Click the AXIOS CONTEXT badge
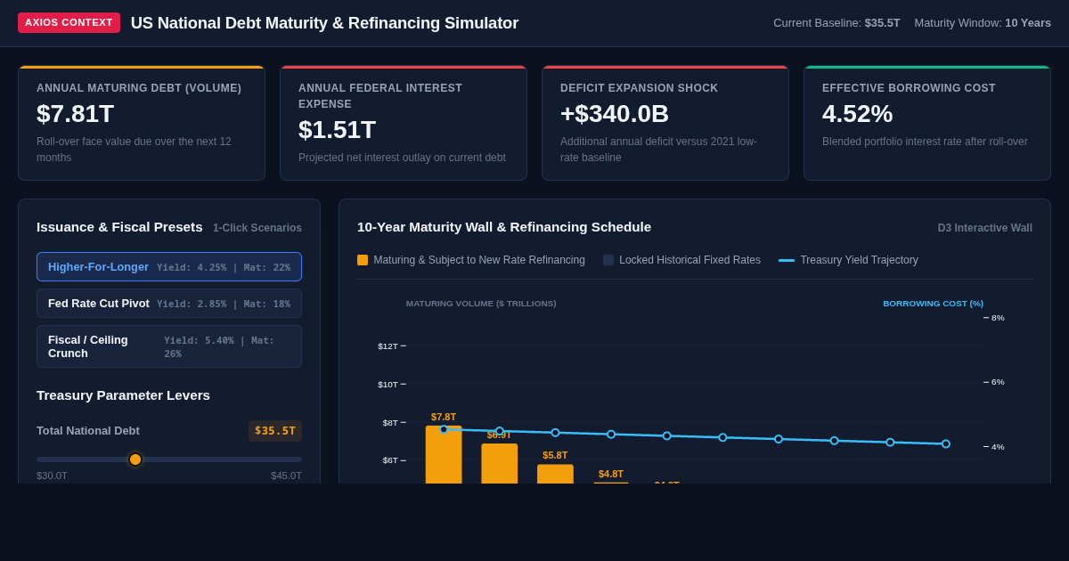 pos(69,22)
